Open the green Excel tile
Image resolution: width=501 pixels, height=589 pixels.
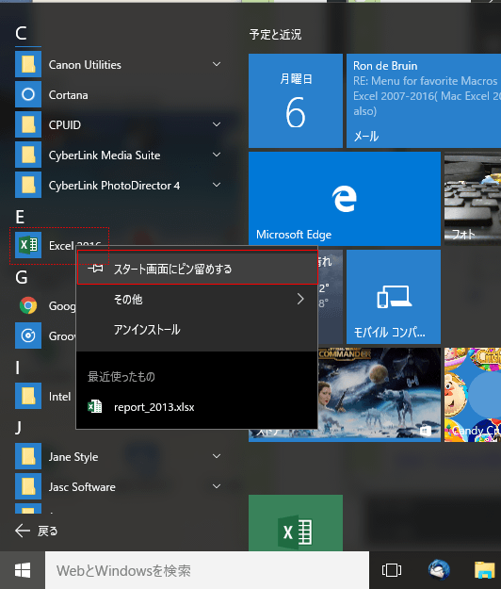(296, 523)
